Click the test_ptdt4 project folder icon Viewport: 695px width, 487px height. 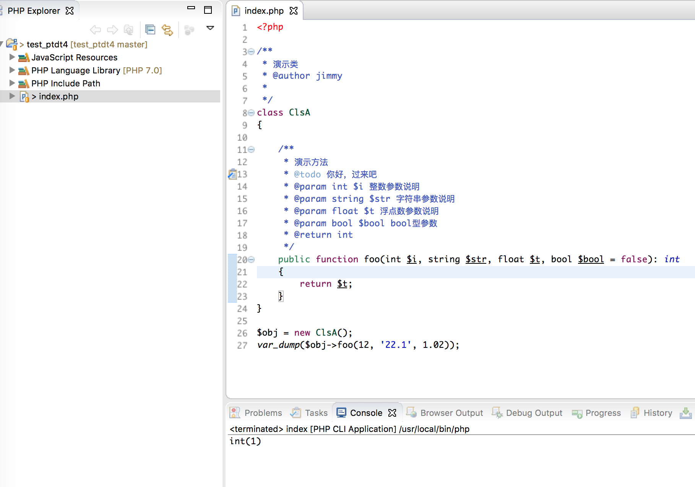pyautogui.click(x=12, y=44)
